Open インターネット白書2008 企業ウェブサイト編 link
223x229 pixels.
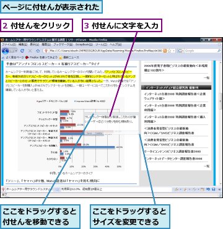[x=175, y=96]
